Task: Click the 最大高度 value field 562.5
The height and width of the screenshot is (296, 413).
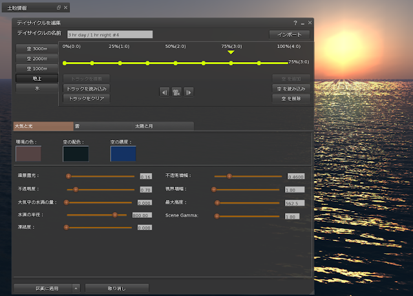Action: [295, 203]
